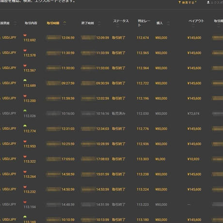Sort by 購入 column arrows
Viewport: 223px width, 223px height.
(168, 23)
